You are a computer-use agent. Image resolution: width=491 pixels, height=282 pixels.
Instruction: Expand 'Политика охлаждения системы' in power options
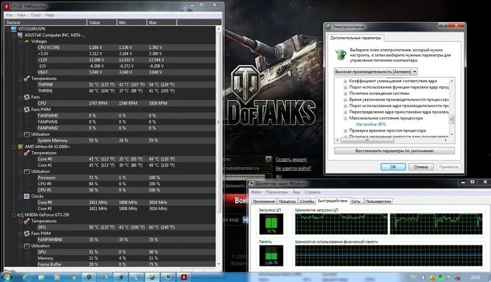346,94
